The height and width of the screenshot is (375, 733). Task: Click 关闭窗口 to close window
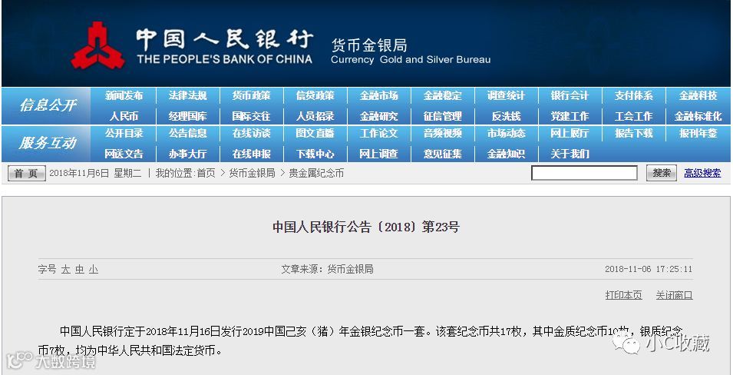coord(674,295)
